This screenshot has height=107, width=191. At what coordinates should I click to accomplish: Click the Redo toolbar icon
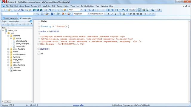click(x=53, y=10)
